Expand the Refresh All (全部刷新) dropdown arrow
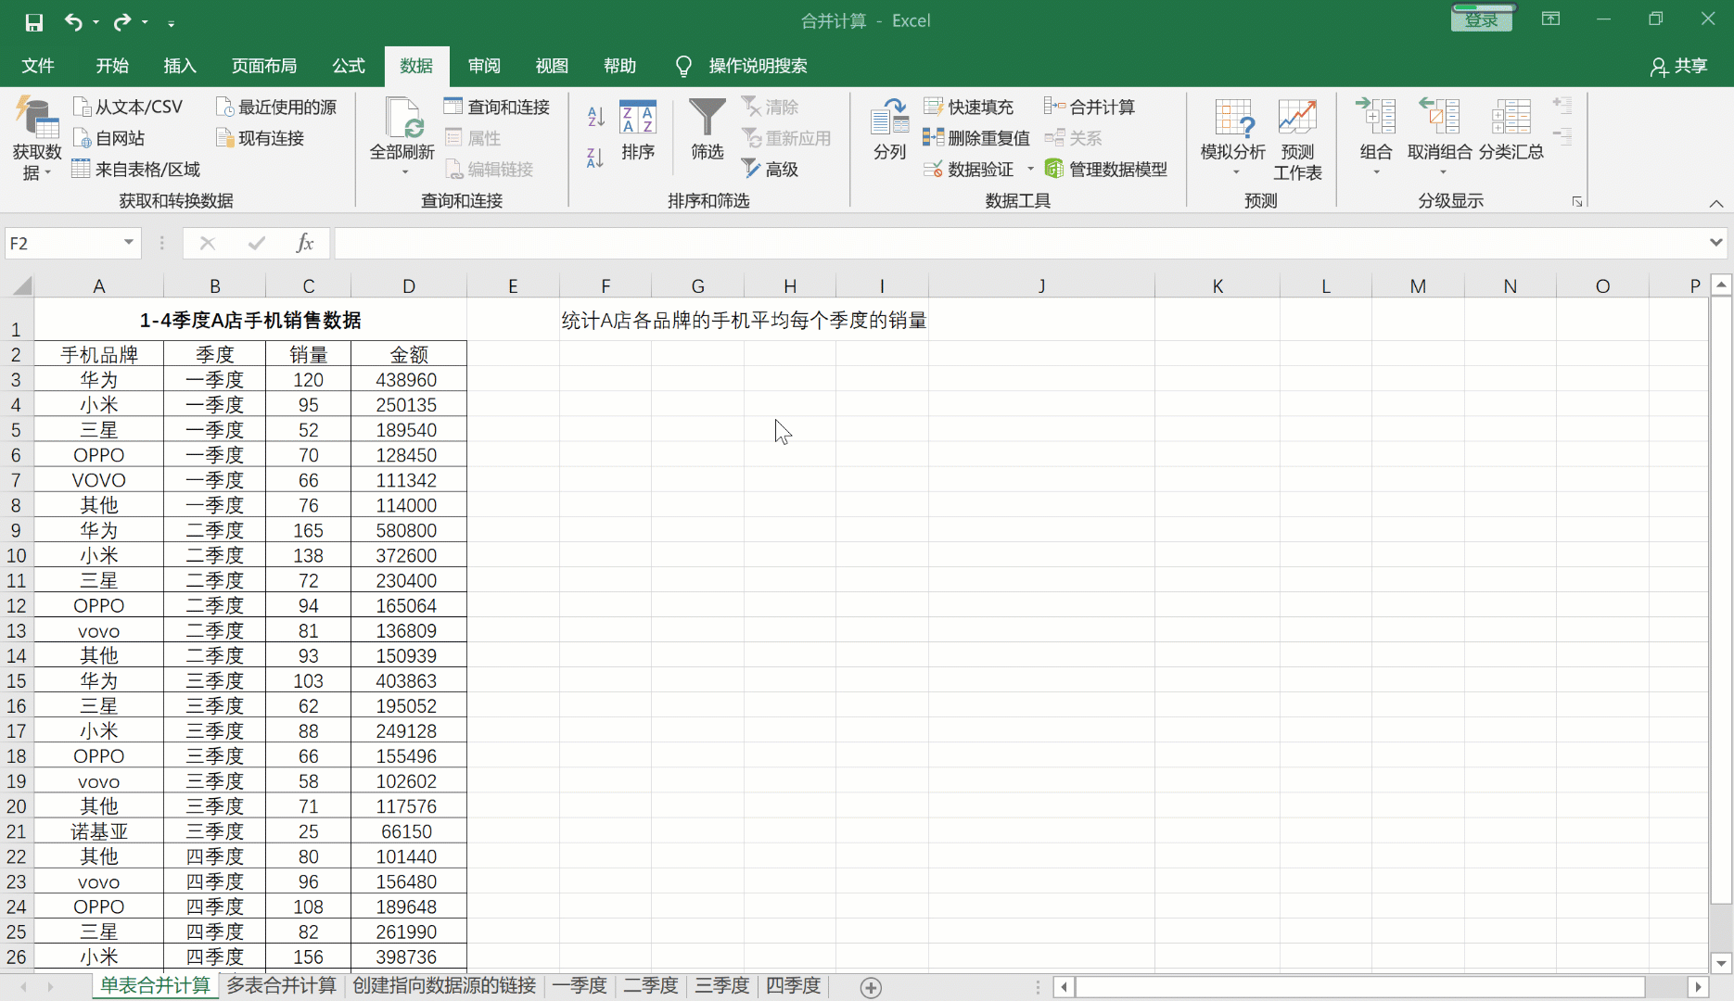This screenshot has width=1734, height=1001. pyautogui.click(x=404, y=172)
